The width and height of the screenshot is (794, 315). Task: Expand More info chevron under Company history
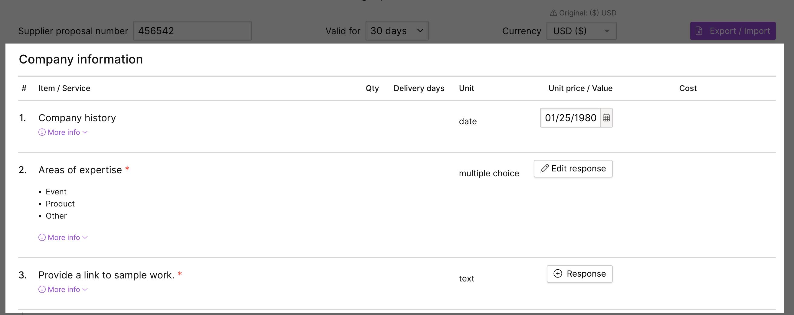tap(85, 132)
